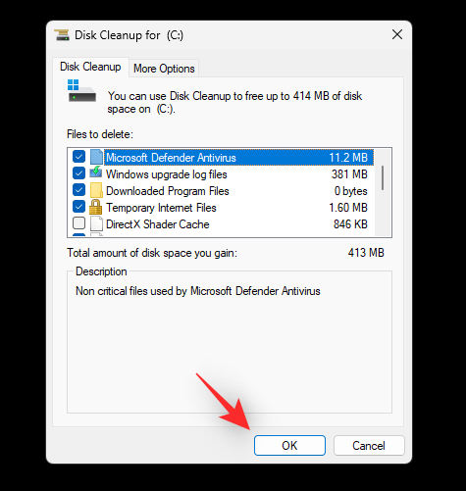Uncheck Temporary Internet Files checkbox
Image resolution: width=466 pixels, height=491 pixels.
(78, 207)
